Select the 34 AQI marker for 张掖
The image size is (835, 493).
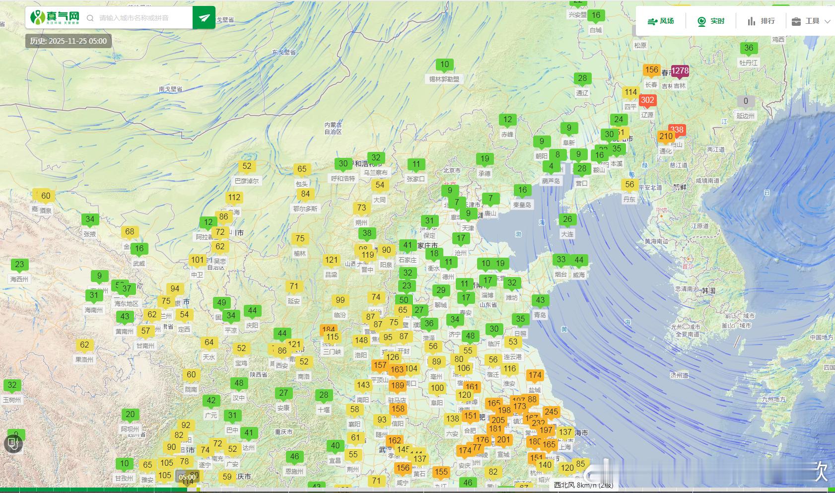90,219
